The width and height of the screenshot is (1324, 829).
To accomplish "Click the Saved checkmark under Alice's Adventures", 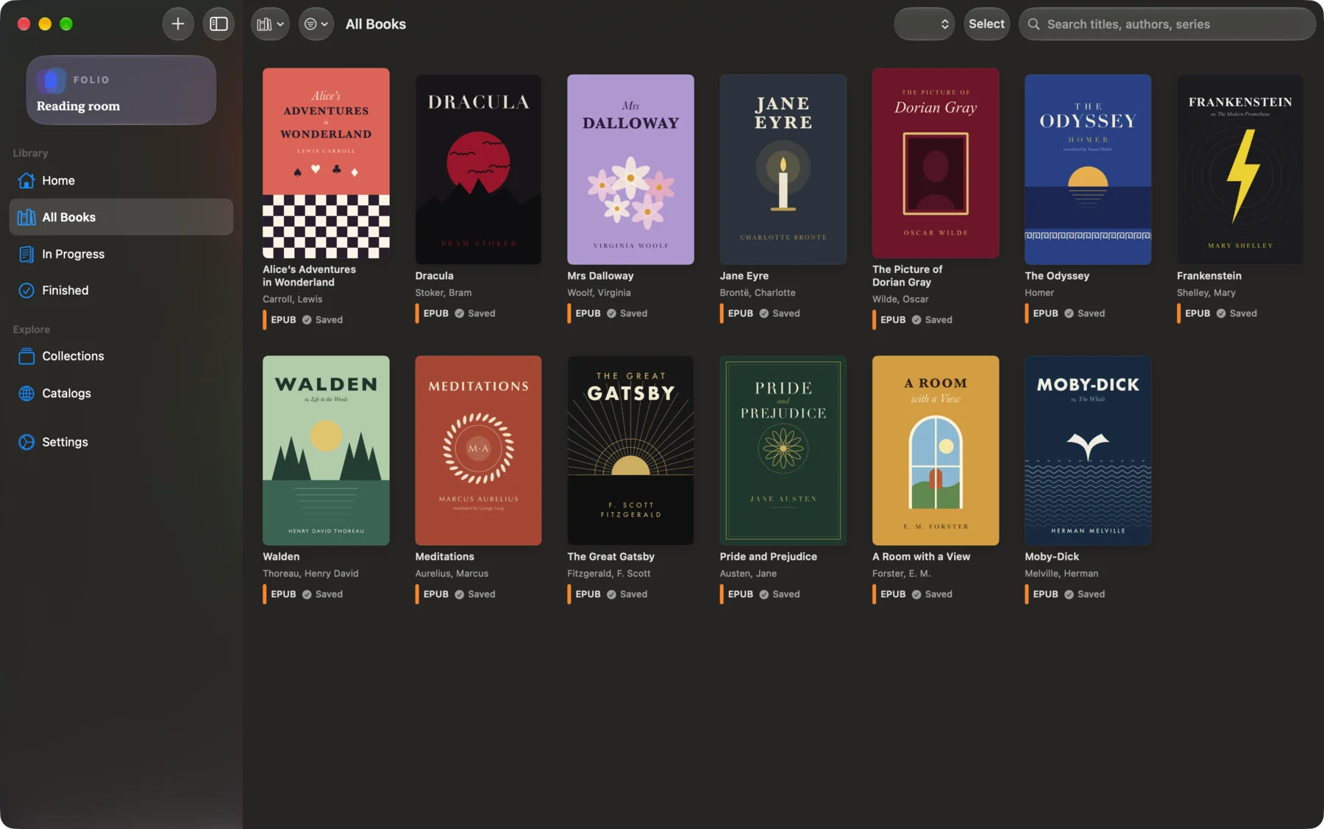I will click(x=307, y=320).
